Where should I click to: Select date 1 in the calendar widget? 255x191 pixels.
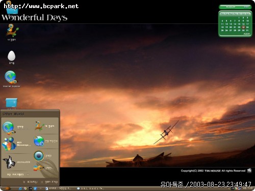pyautogui.click(x=239, y=17)
